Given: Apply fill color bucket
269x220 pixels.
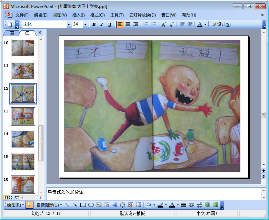Looking at the screenshot, I should click(149, 205).
